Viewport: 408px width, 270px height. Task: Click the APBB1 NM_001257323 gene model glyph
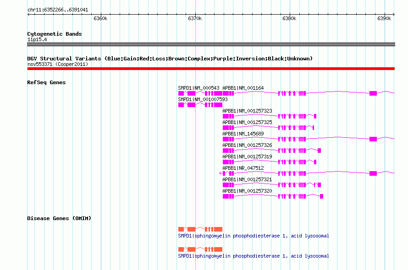(x=270, y=116)
